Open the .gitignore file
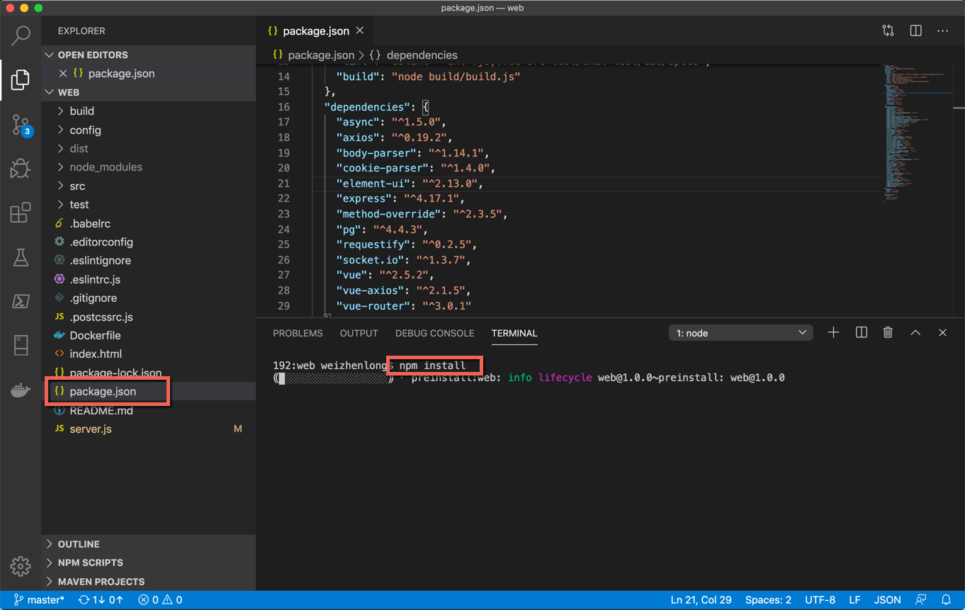965x610 pixels. [x=149, y=298]
